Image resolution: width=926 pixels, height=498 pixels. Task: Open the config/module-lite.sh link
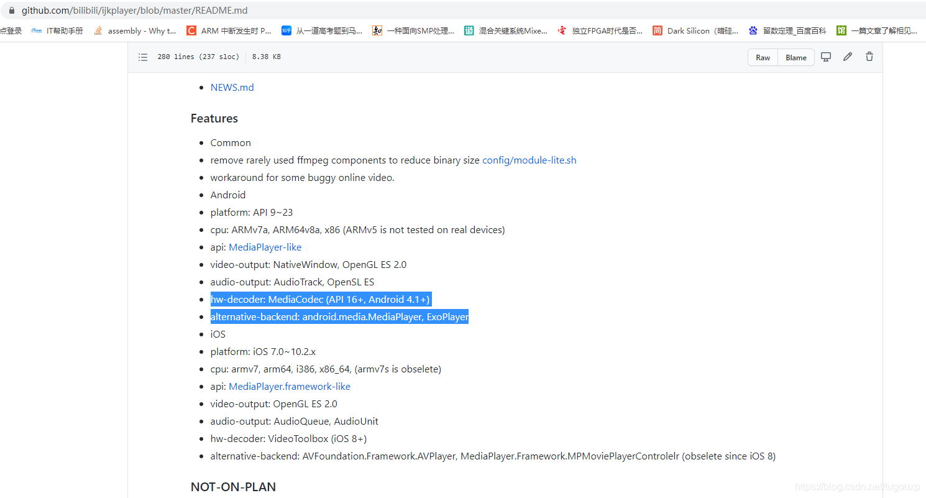tap(529, 160)
